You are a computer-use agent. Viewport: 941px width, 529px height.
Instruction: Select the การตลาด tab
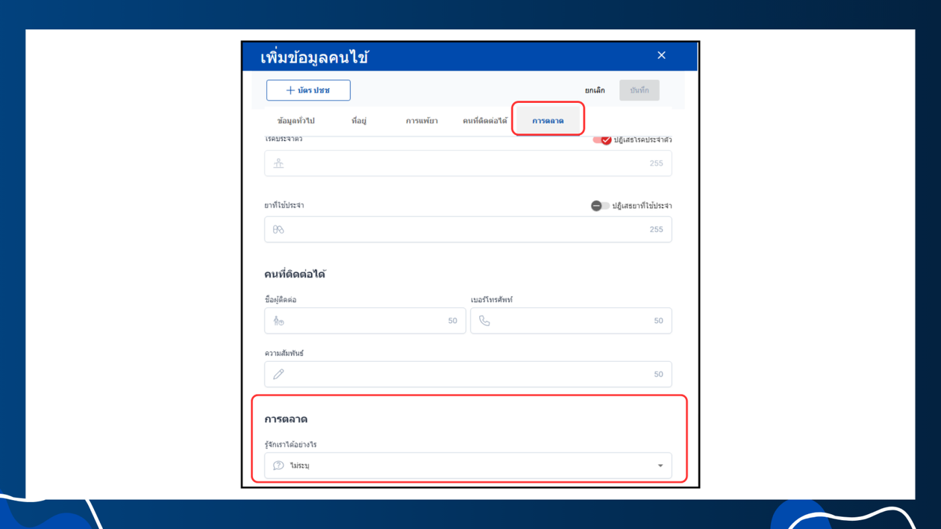(x=548, y=121)
